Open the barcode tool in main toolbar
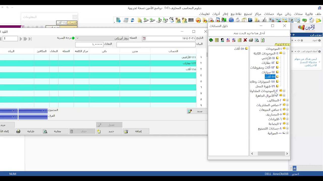323x181 pixels. click(191, 20)
